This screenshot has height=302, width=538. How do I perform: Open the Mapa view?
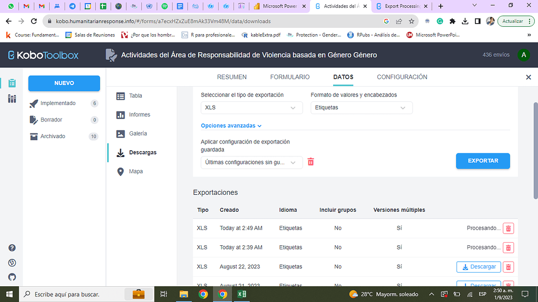[x=136, y=171]
